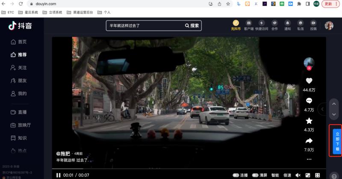
Task: Open 放映厅 in the sidebar
Action: point(21,125)
